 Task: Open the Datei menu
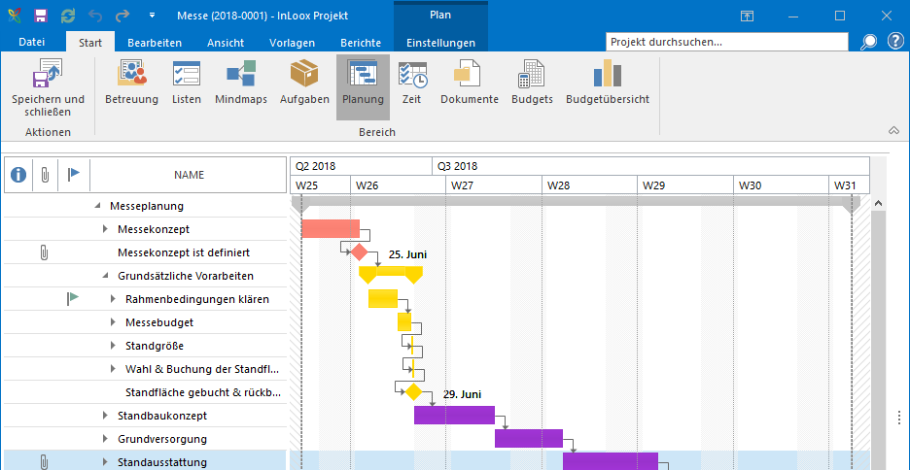(x=31, y=43)
